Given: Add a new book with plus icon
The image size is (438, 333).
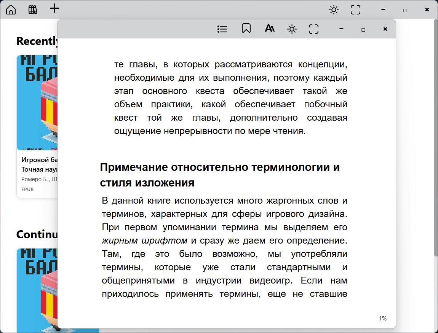Looking at the screenshot, I should pyautogui.click(x=55, y=9).
